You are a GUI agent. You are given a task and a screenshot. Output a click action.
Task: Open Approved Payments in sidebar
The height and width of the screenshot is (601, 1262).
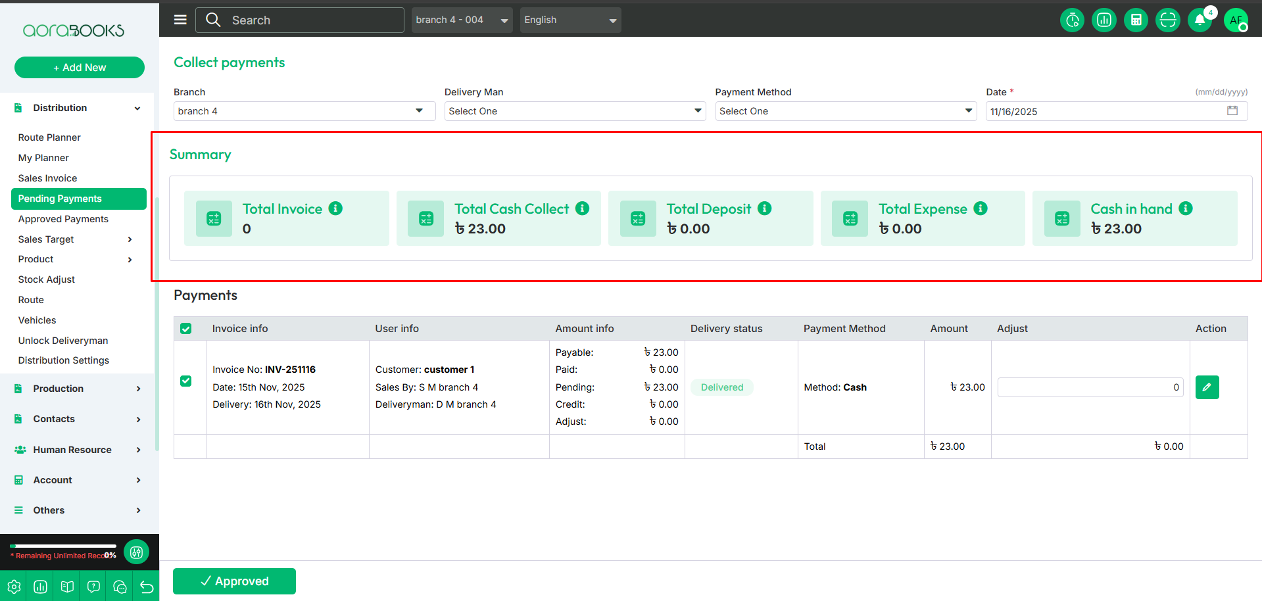pyautogui.click(x=63, y=219)
